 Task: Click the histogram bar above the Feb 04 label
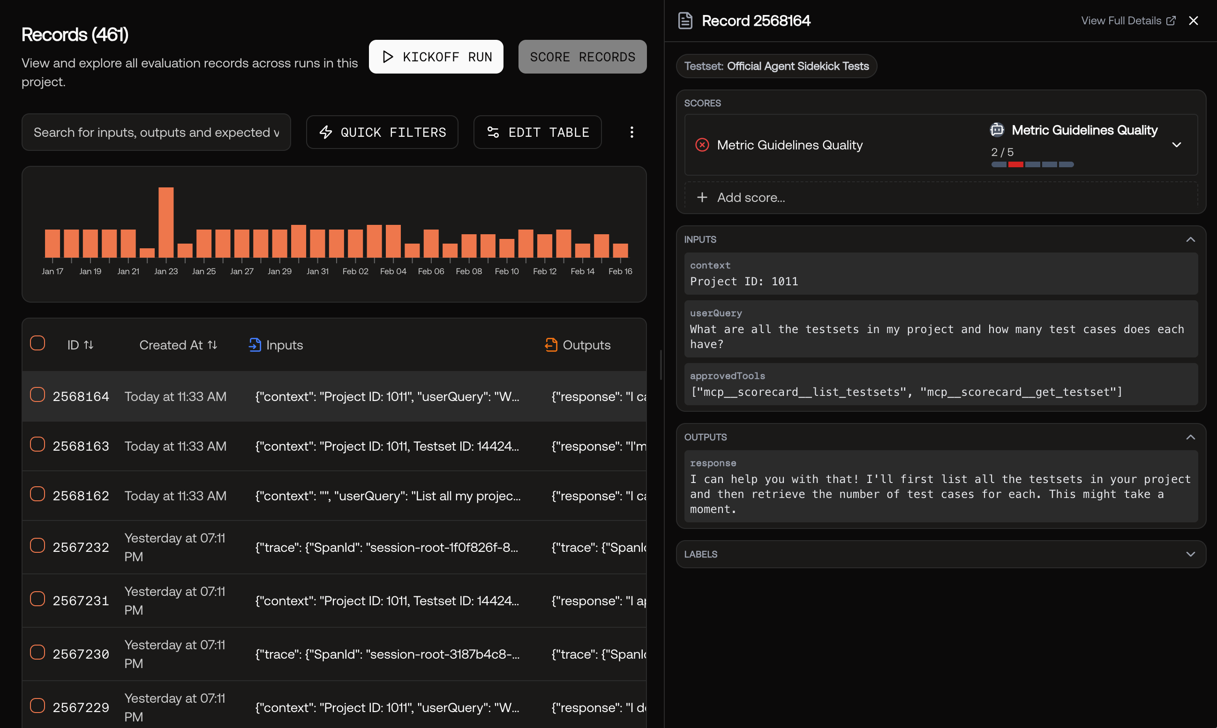coord(393,241)
